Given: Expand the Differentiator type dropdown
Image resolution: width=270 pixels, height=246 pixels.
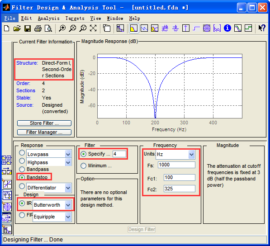Looking at the screenshot, I should (68, 188).
